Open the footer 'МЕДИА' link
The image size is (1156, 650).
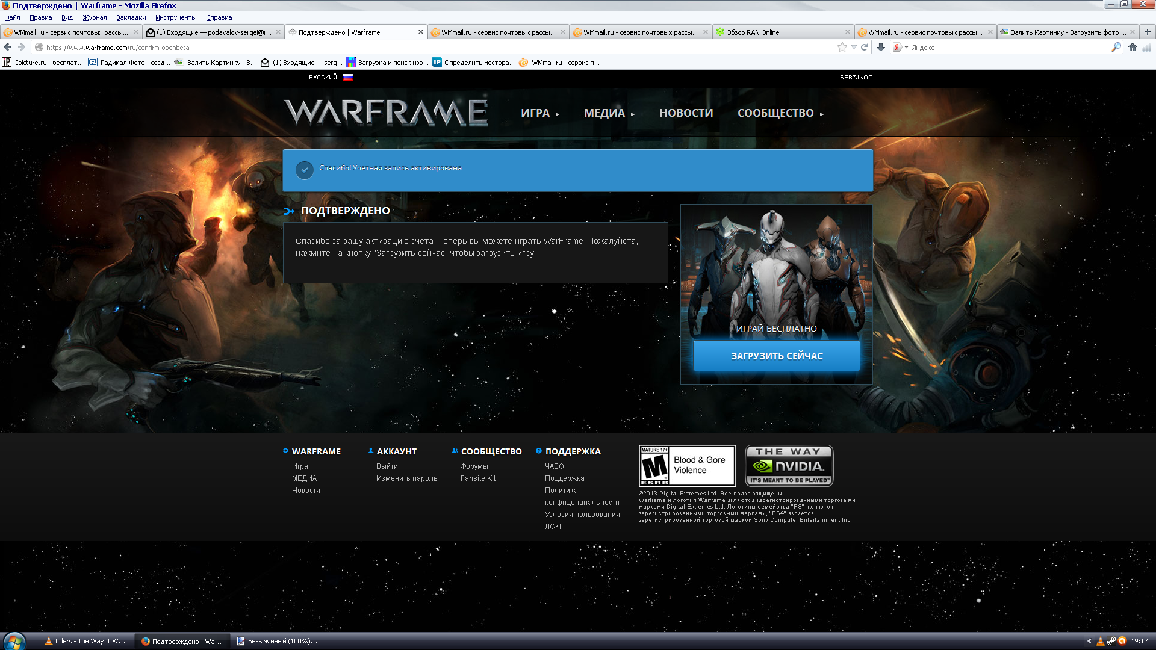(x=304, y=478)
